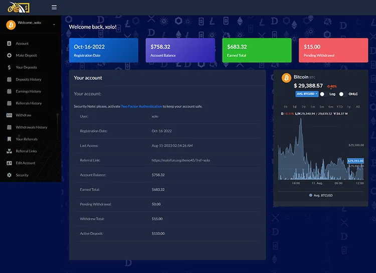
Task: Click the sidebar vertical scrollbar
Action: point(58,126)
